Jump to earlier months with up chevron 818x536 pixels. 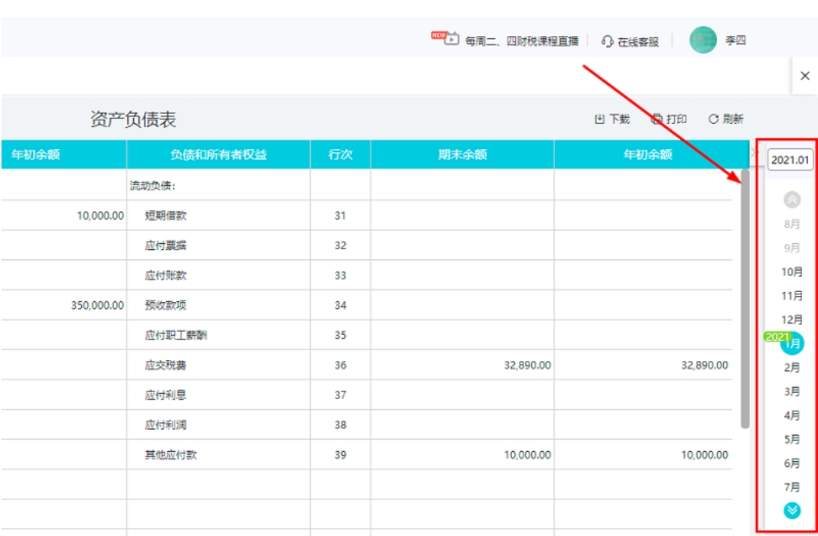click(792, 199)
